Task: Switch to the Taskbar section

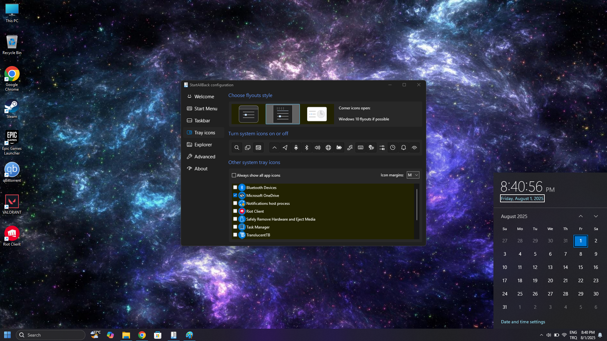Action: pos(204,121)
